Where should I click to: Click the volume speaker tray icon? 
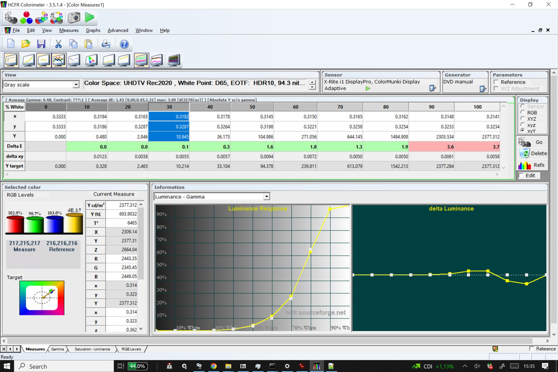click(x=476, y=366)
